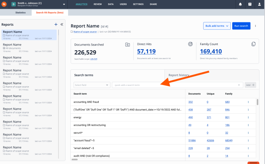
Task: Go to the Analytics menu
Action: 81,4
